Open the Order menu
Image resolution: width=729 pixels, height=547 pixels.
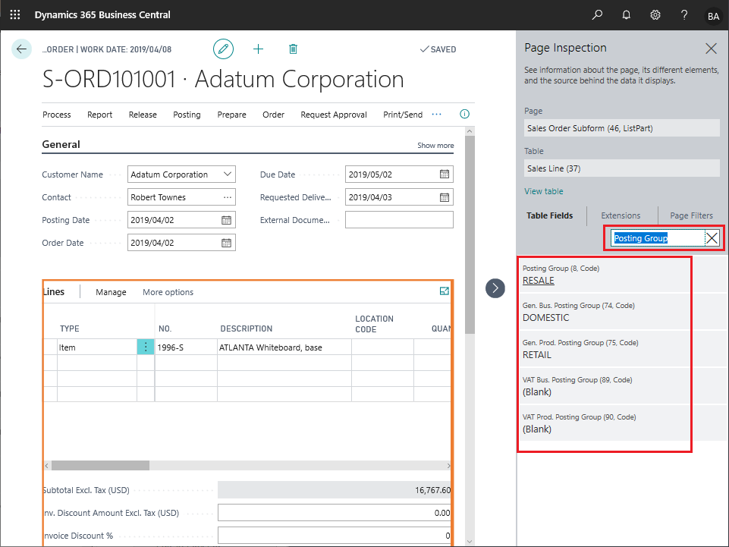coord(273,115)
